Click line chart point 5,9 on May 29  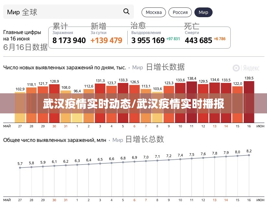tap(43, 167)
